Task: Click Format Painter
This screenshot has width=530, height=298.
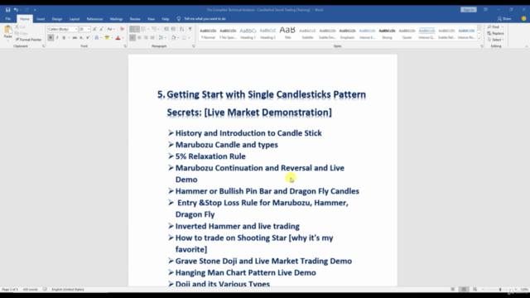Action: [x=28, y=40]
